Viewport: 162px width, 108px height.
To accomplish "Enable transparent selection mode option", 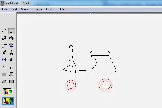I will (x=8, y=101).
